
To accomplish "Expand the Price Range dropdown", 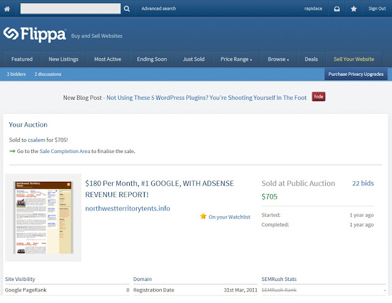I will (x=236, y=59).
